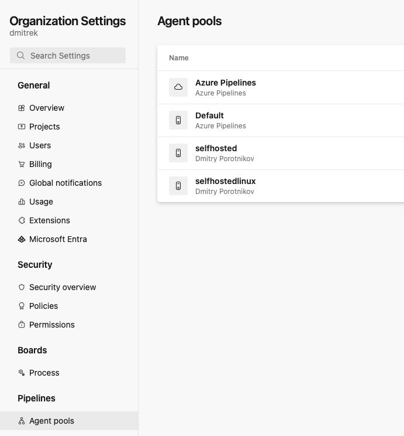Screen dimensions: 404x436
Task: Click the Projects icon in sidebar
Action: coord(22,127)
